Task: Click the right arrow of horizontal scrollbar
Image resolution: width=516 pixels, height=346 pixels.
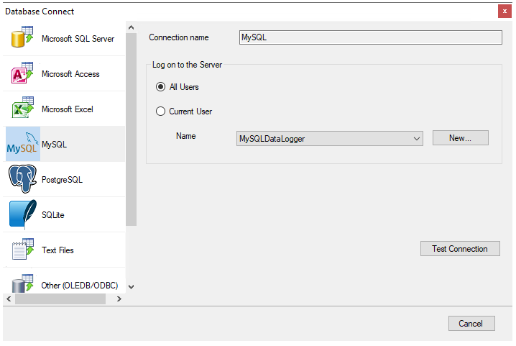Action: [119, 299]
